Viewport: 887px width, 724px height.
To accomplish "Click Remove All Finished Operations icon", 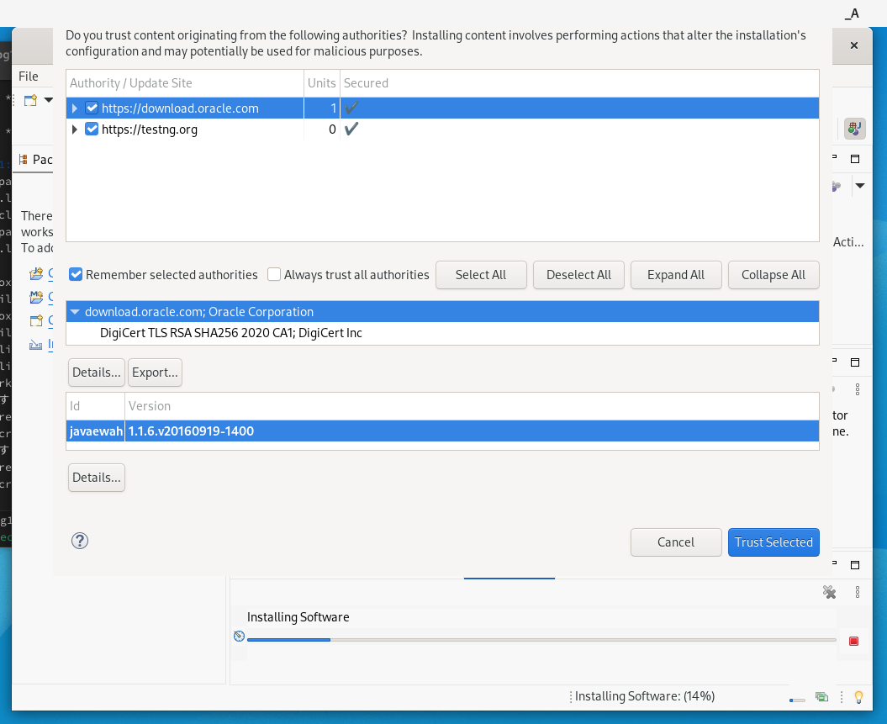I will tap(829, 592).
